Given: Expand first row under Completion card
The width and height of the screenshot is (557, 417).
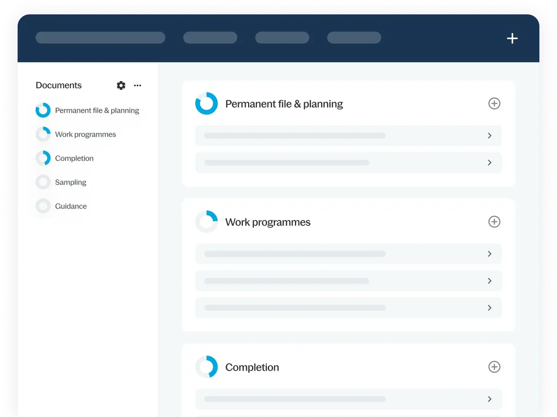Looking at the screenshot, I should click(x=489, y=399).
